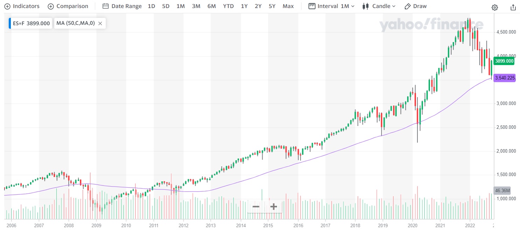This screenshot has height=230, width=520.
Task: Click the 2015 year axis label
Action: point(268,225)
